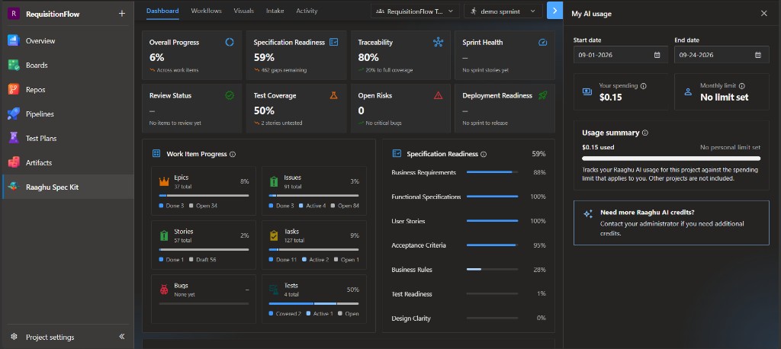This screenshot has height=349, width=781.
Task: Switch to the Activity tab
Action: point(307,11)
